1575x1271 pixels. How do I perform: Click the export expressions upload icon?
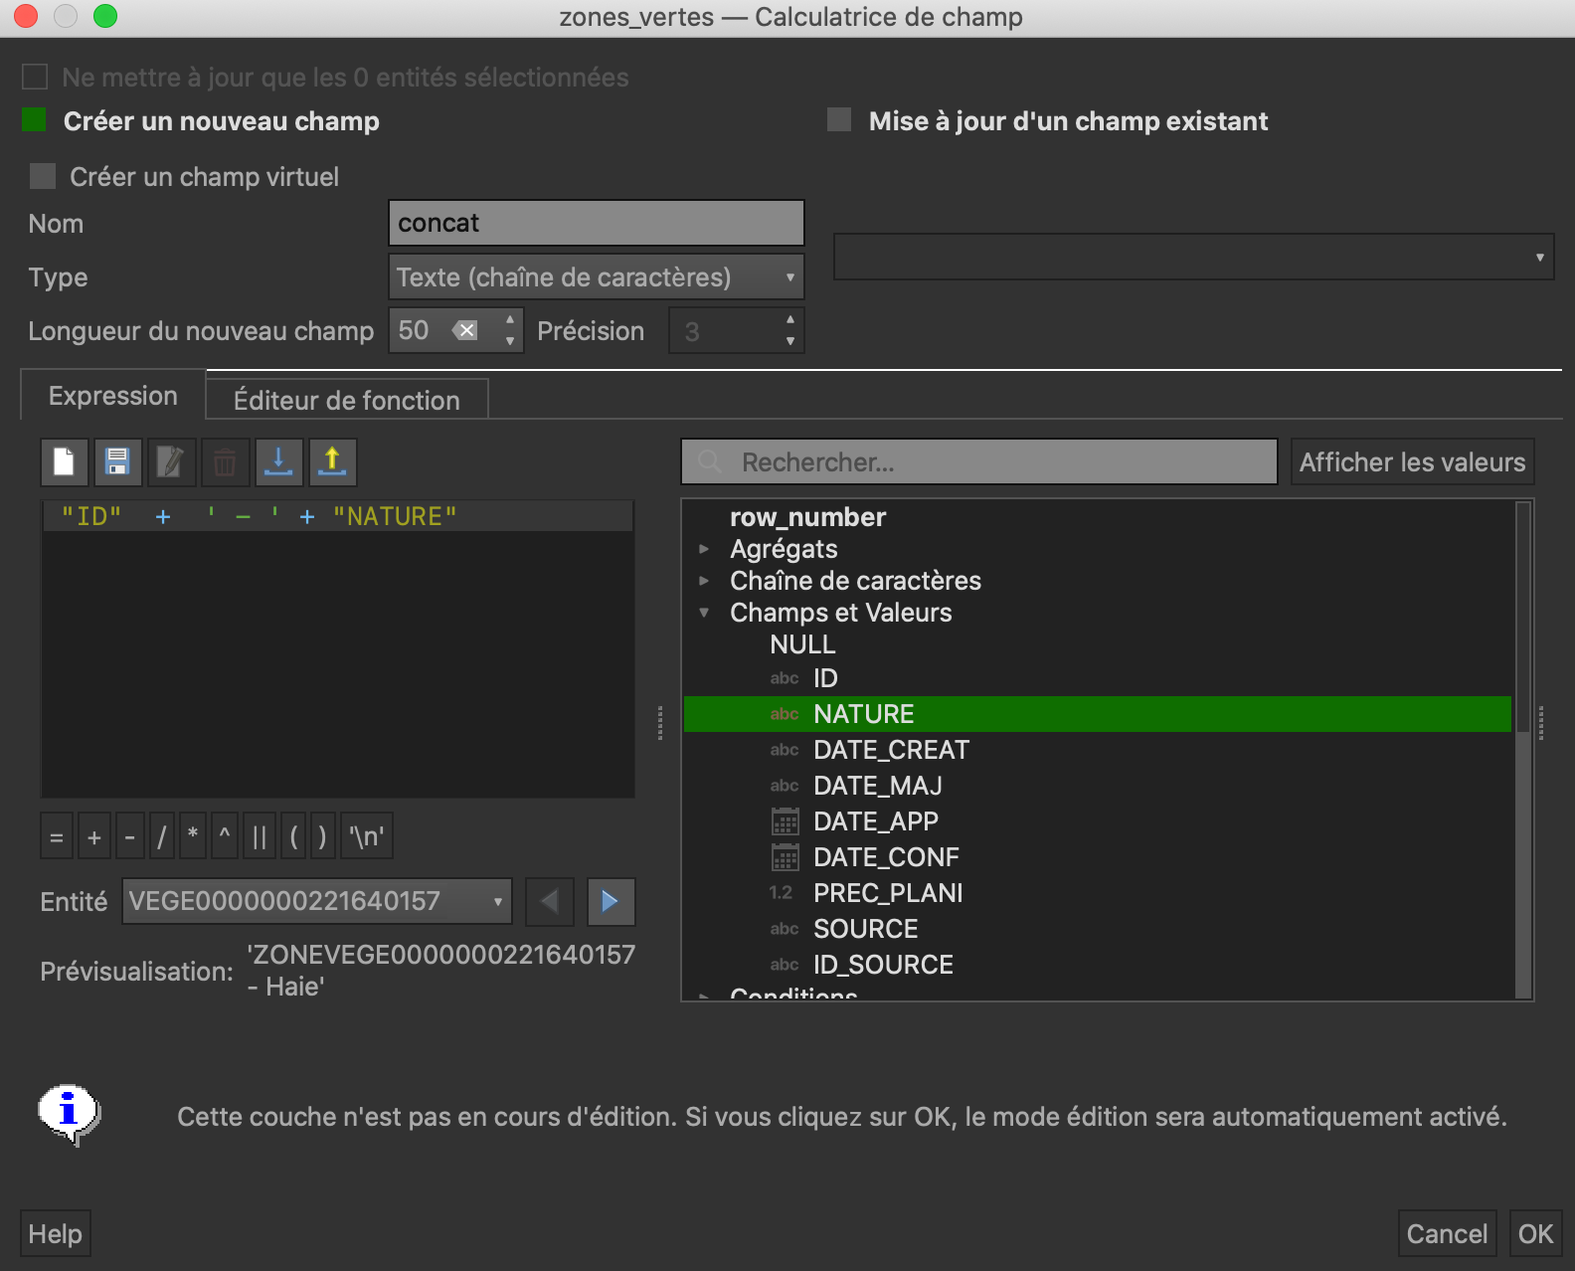point(332,462)
